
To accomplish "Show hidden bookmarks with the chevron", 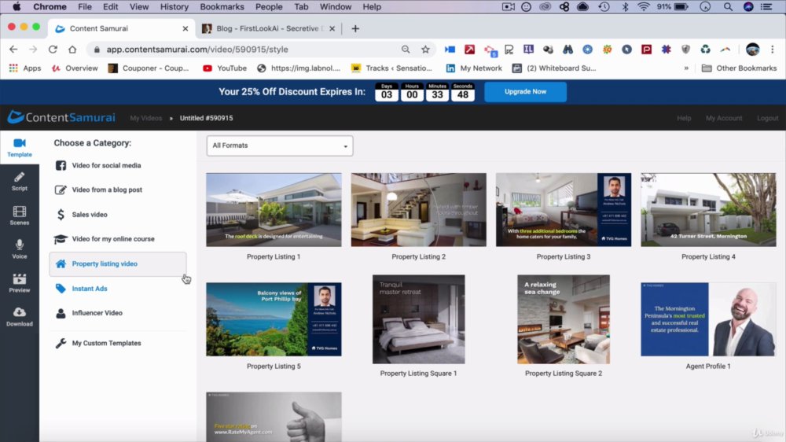I will (x=686, y=68).
